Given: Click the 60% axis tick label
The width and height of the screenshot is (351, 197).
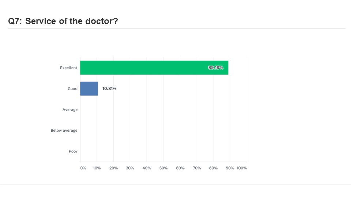Looking at the screenshot, I should pyautogui.click(x=180, y=168).
